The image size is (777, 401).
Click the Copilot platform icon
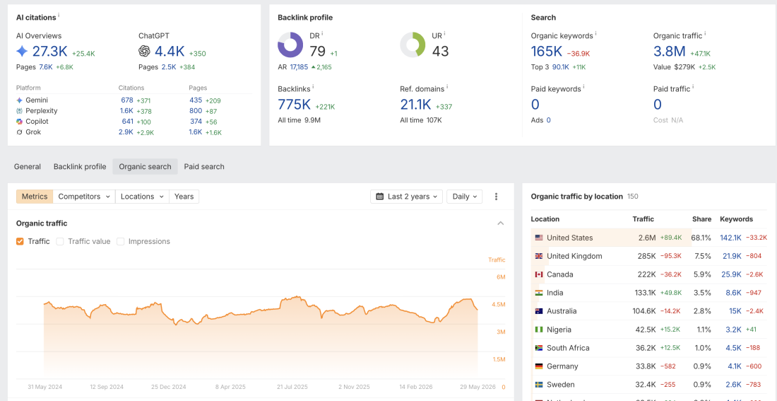pos(19,122)
